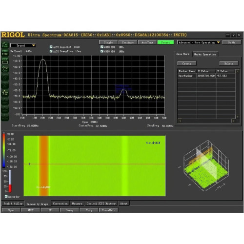Select the C.W. sidebar icon
The width and height of the screenshot is (244, 244).
[5, 93]
